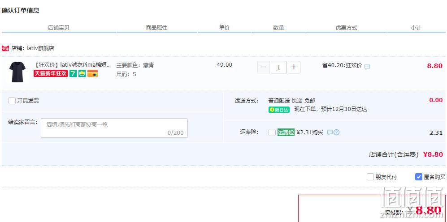Image resolution: width=447 pixels, height=222 pixels.
Task: Click the shipping fee amount 0.00
Action: (436, 100)
